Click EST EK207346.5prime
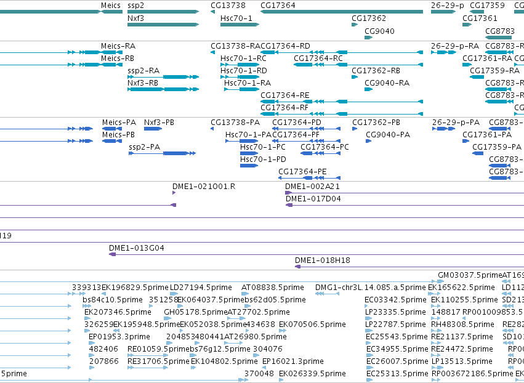This screenshot has width=524, height=383. tap(118, 312)
